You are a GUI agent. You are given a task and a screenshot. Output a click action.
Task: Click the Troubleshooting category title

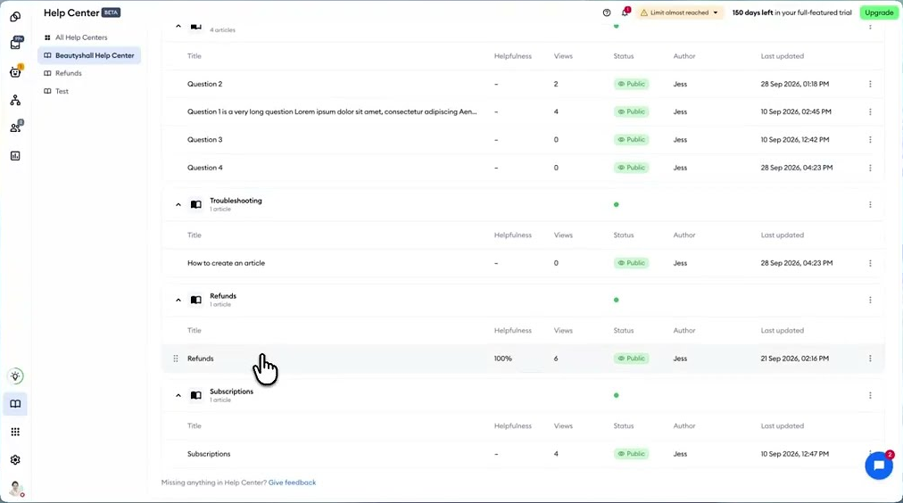coord(236,201)
